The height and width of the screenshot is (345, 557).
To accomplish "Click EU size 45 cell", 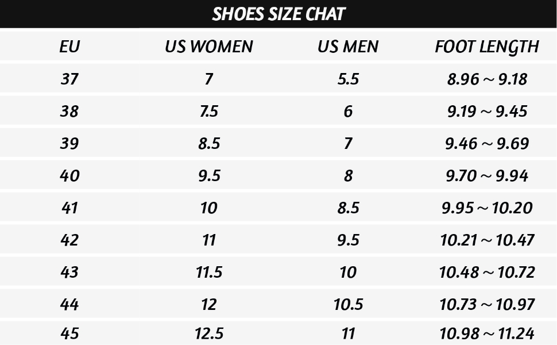I will (69, 333).
